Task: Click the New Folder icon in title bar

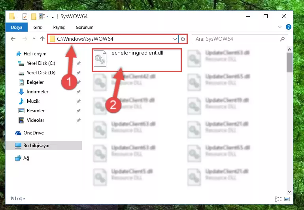Action: click(34, 17)
